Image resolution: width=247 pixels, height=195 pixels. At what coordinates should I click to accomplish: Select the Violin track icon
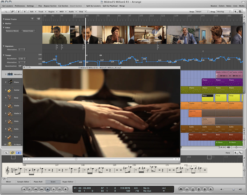pyautogui.click(x=10, y=105)
